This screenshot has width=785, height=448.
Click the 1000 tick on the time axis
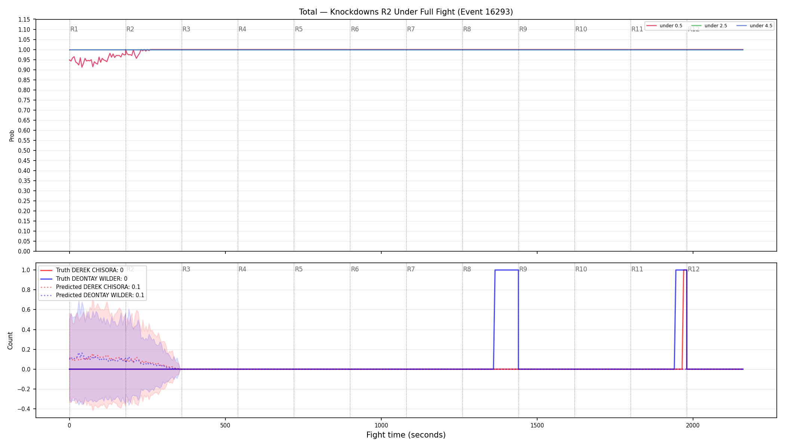coord(381,425)
